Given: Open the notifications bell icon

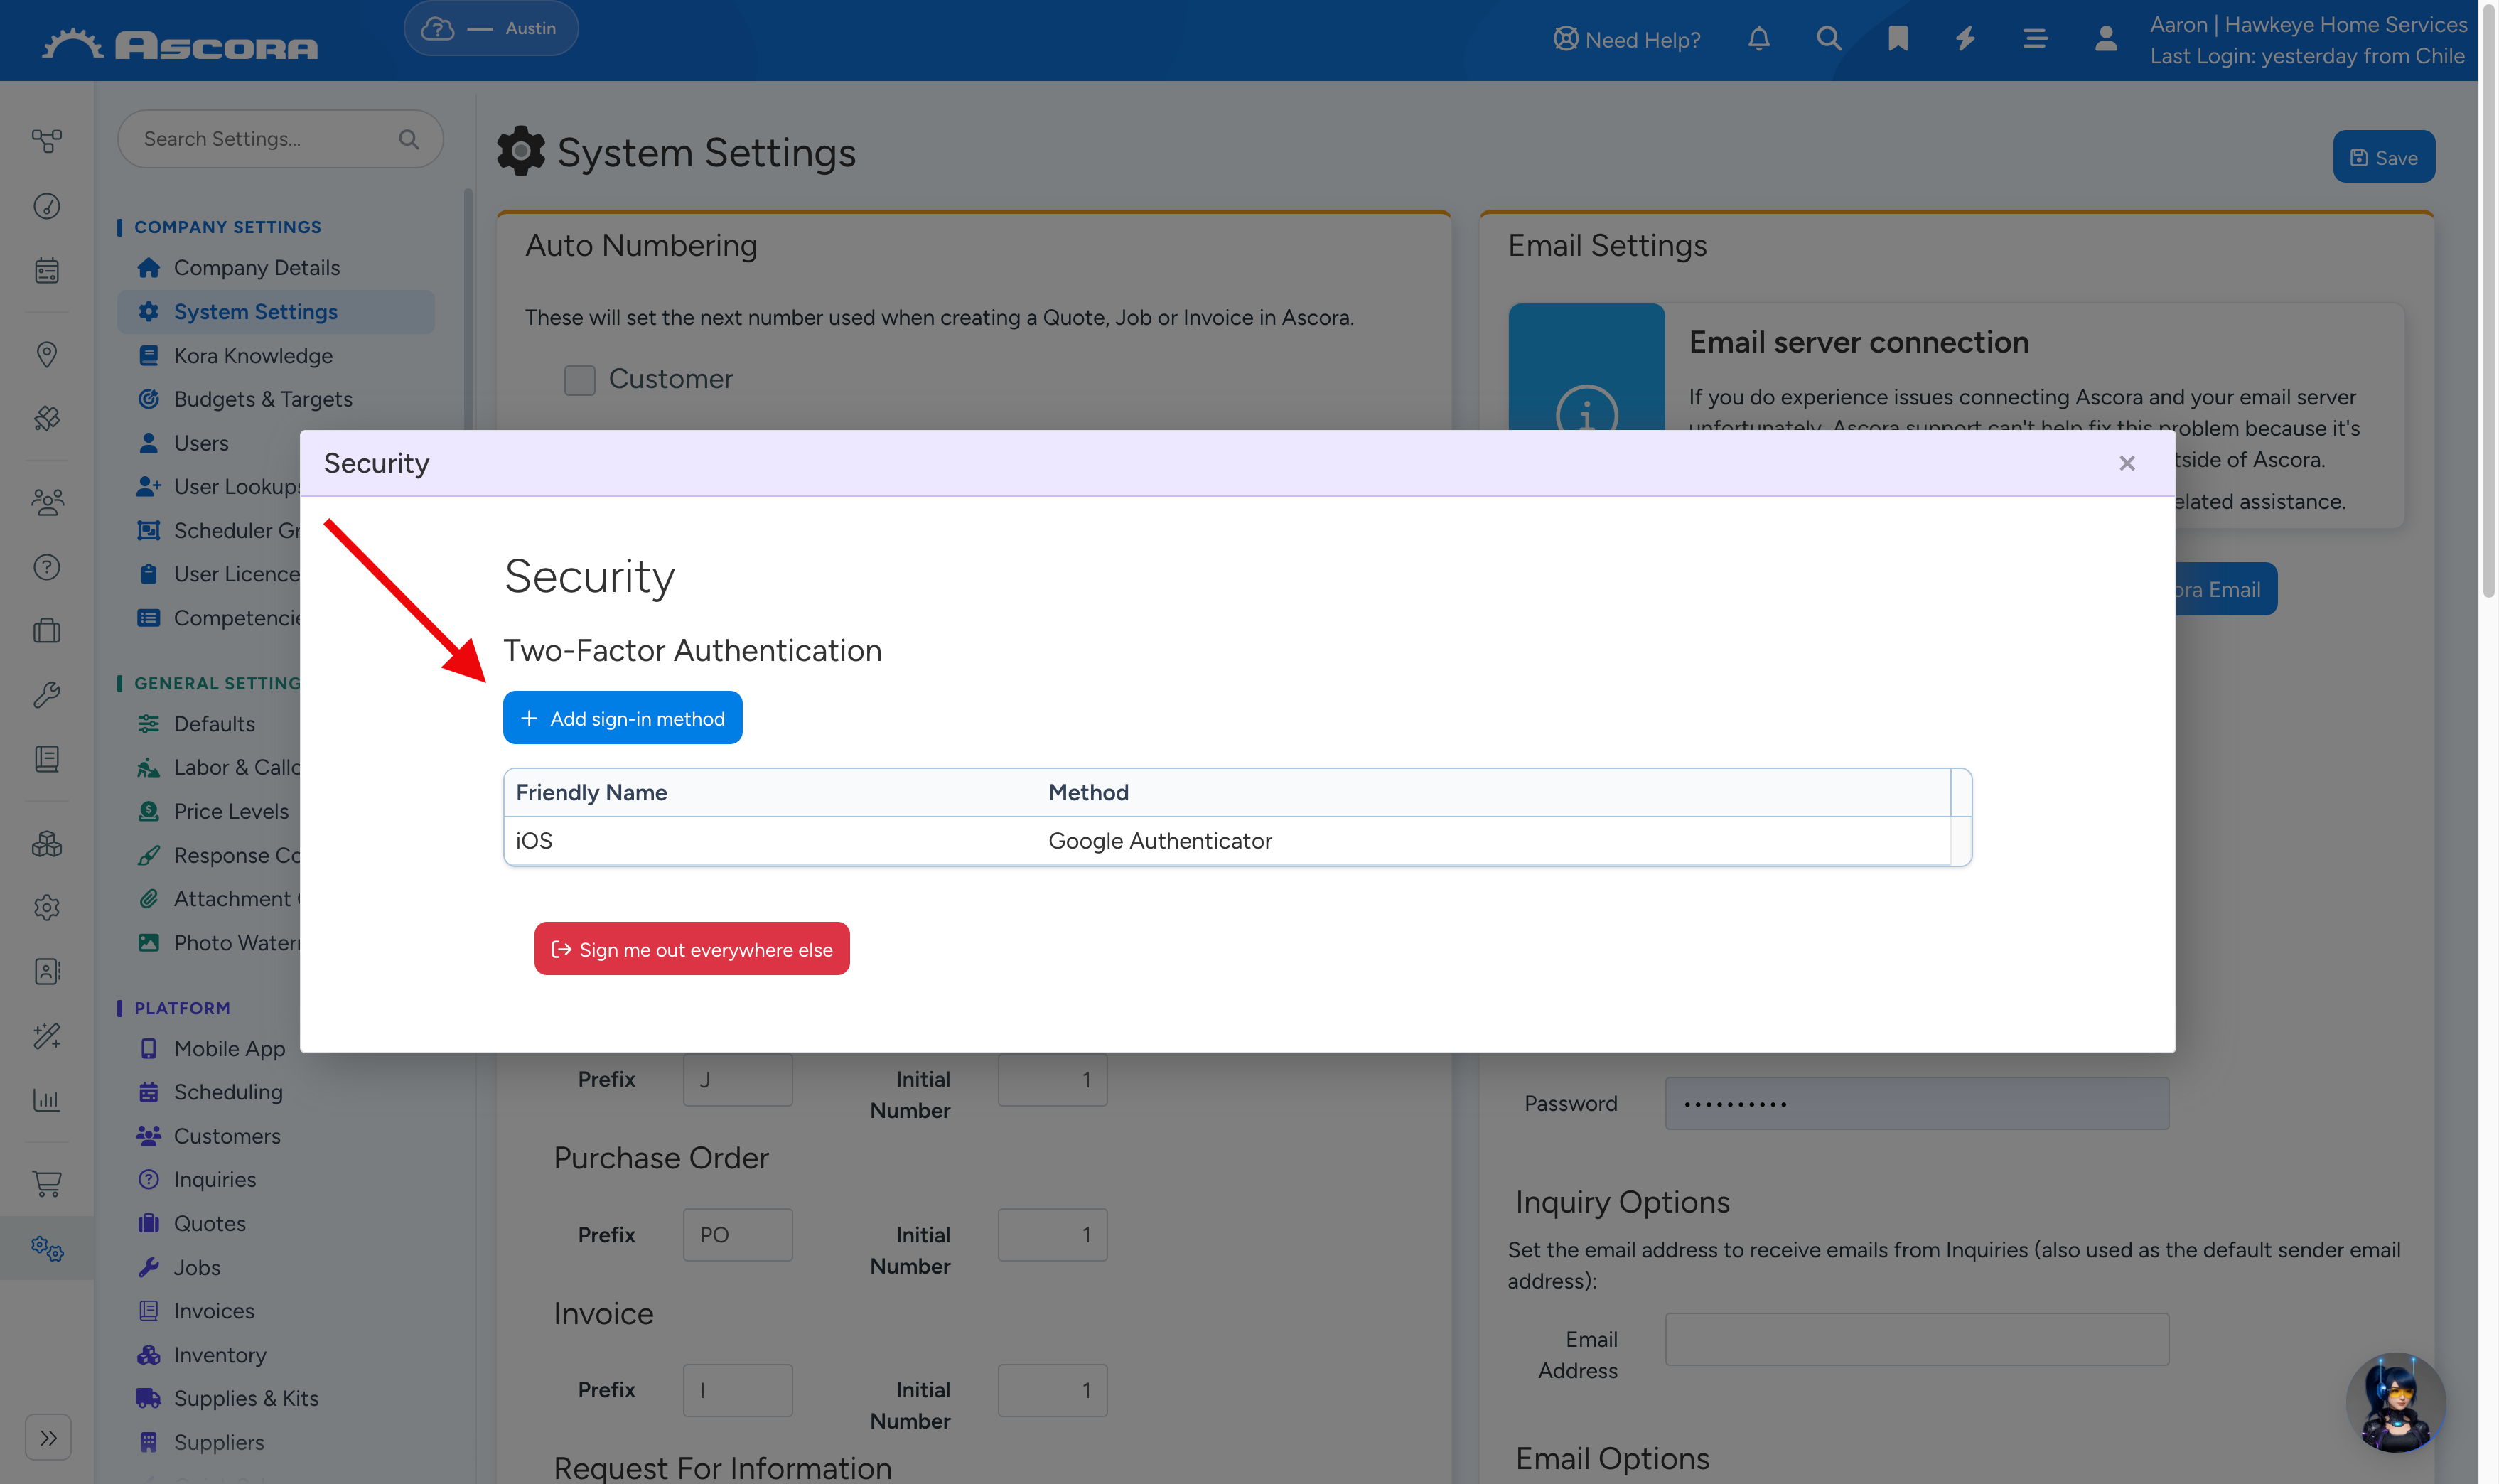Looking at the screenshot, I should coord(1759,39).
